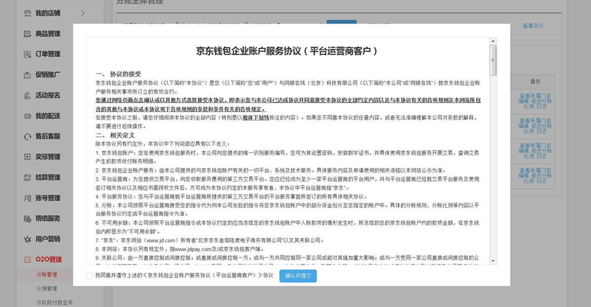This screenshot has height=307, width=591.
Task: Click the agreement scrollbar up arrow
Action: click(493, 41)
